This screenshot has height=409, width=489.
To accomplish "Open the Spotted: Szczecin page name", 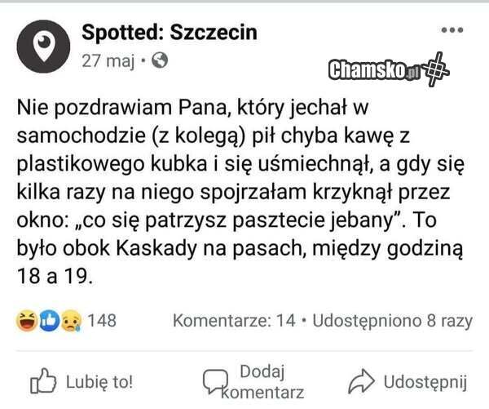I will 170,33.
